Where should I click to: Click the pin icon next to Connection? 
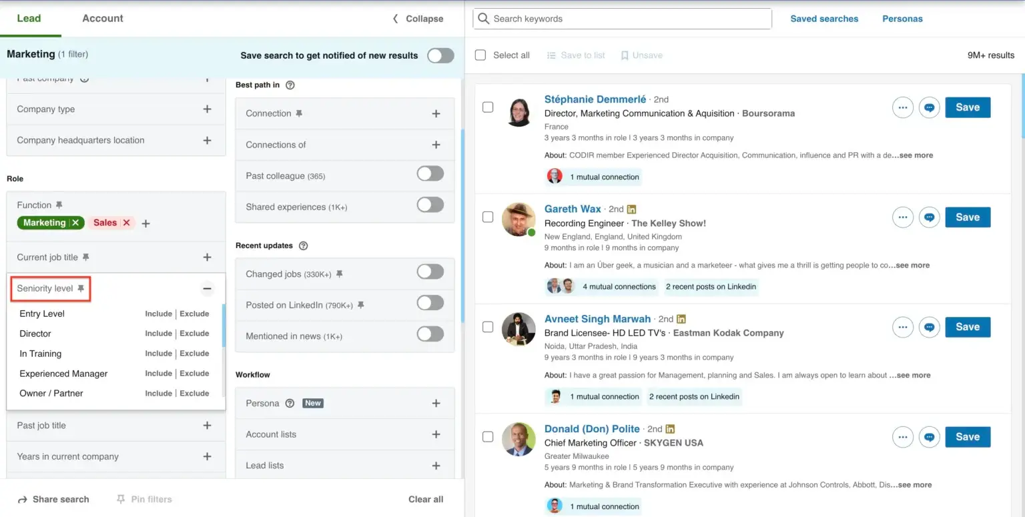coord(299,113)
